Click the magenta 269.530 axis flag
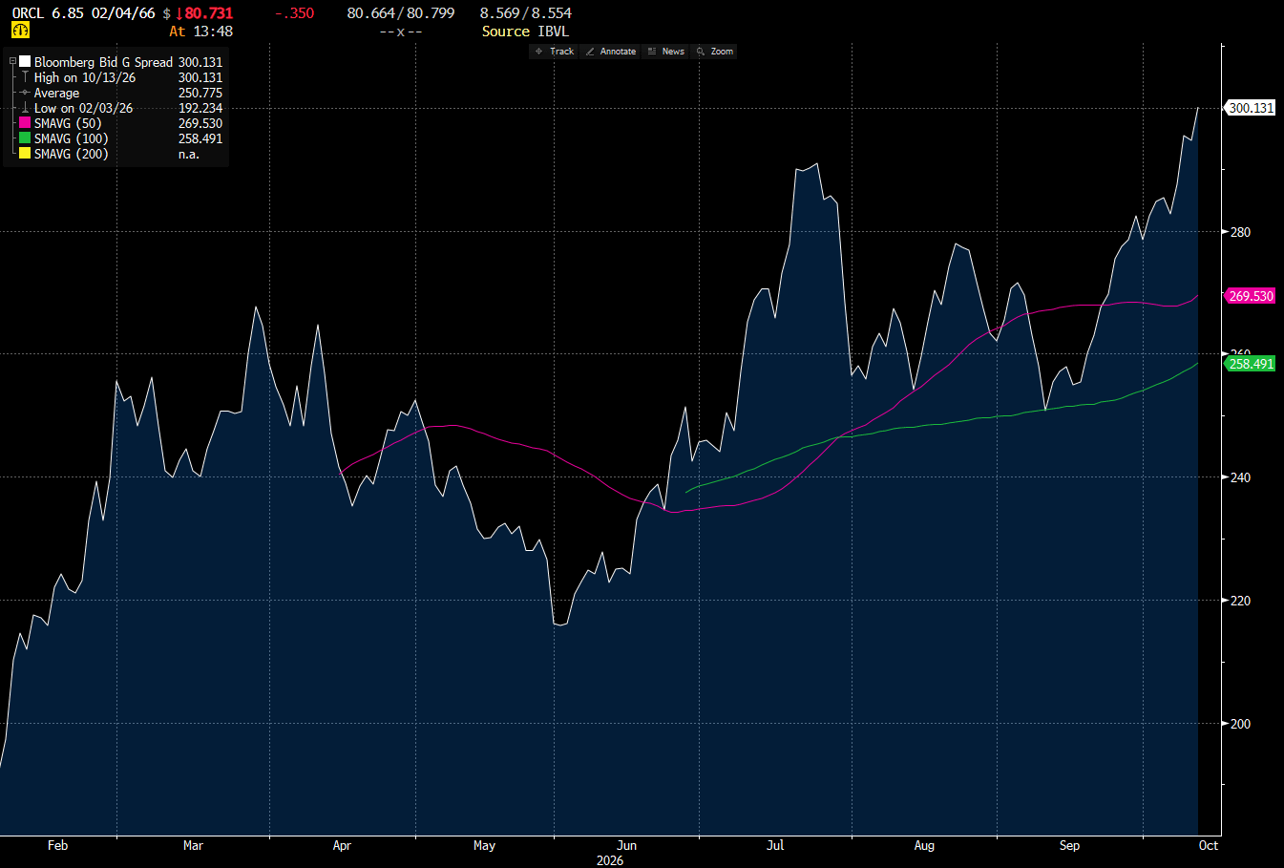 pos(1251,296)
